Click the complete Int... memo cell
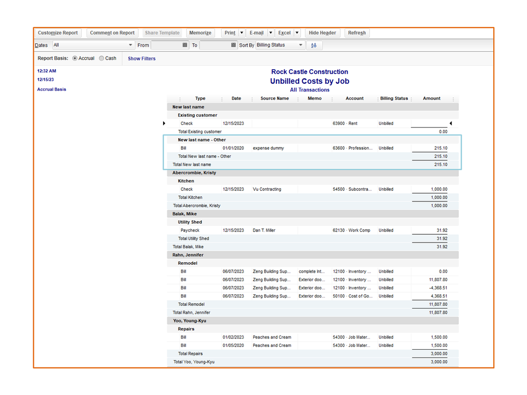Image resolution: width=527 pixels, height=395 pixels. pyautogui.click(x=312, y=272)
